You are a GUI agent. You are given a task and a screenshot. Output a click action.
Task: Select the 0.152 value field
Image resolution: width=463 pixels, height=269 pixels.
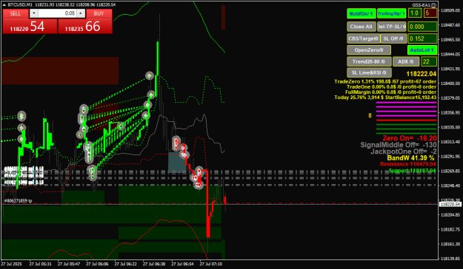coord(422,38)
